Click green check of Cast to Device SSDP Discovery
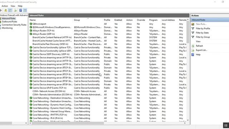The image size is (229, 129). 31,54
